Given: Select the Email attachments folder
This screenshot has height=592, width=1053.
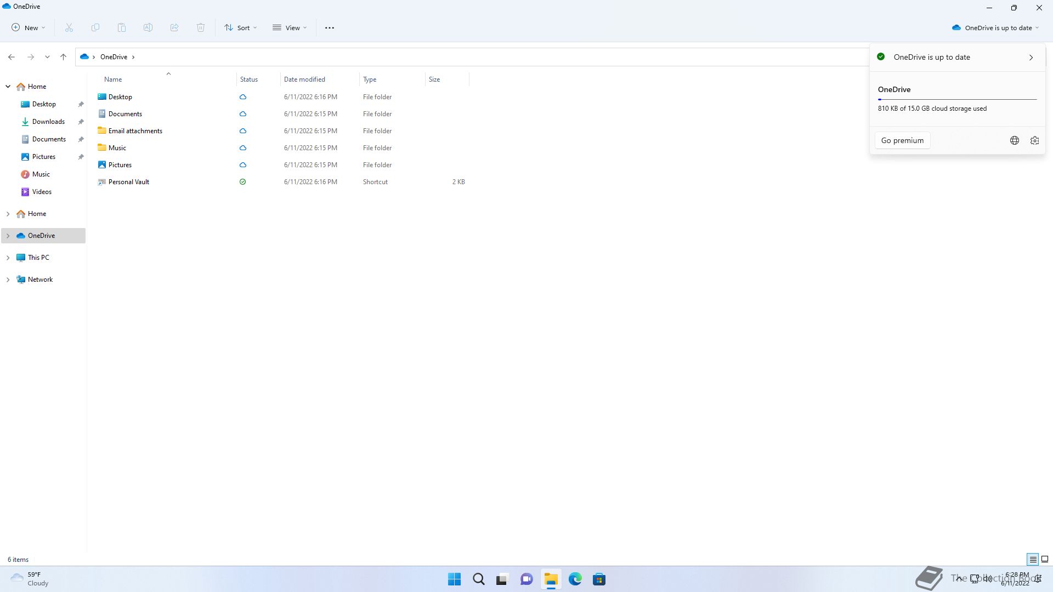Looking at the screenshot, I should point(135,131).
